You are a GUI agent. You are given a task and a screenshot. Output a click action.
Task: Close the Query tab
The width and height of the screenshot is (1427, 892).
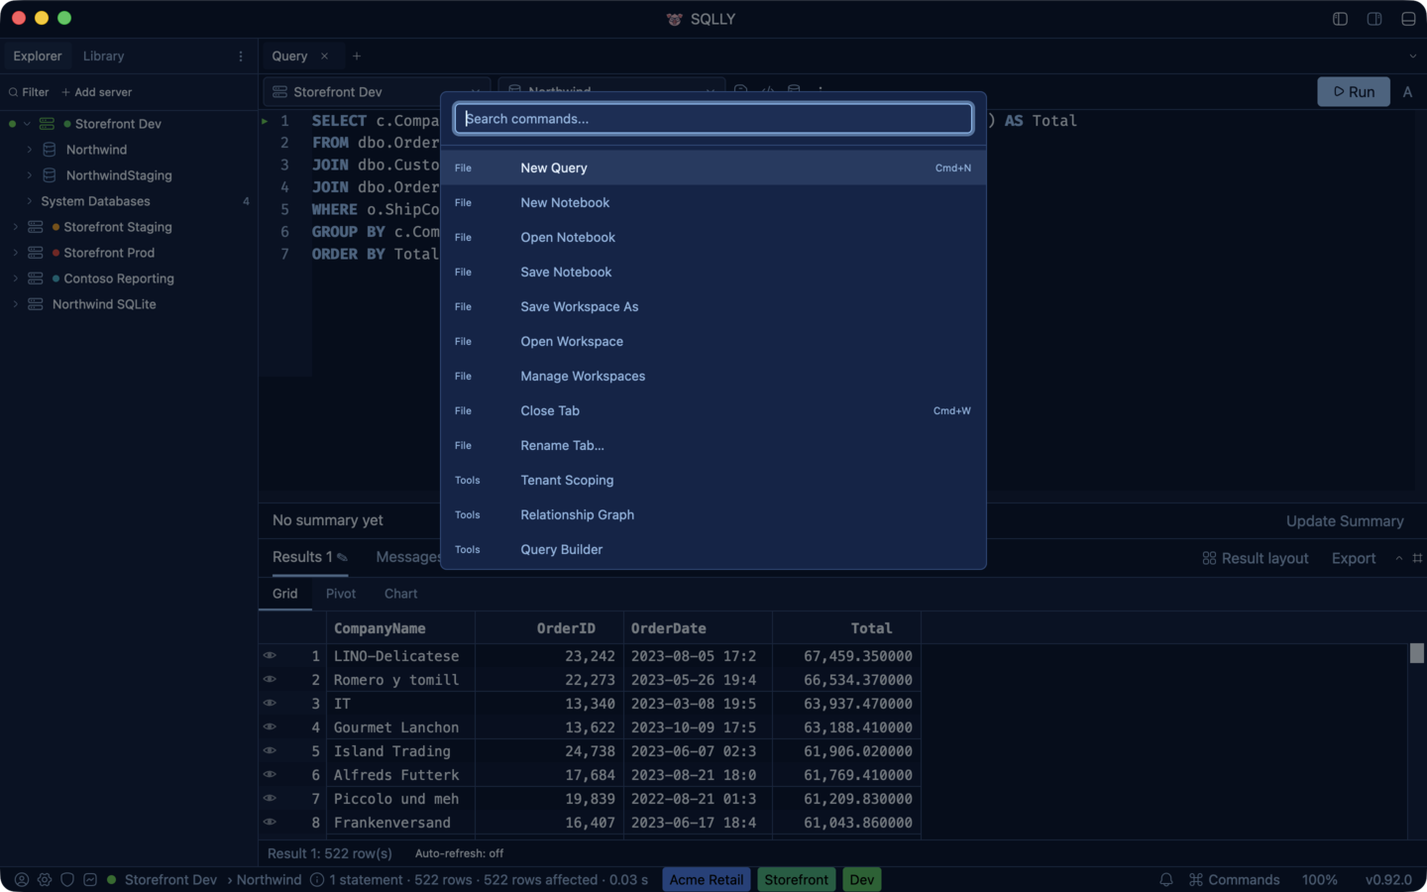click(x=324, y=56)
